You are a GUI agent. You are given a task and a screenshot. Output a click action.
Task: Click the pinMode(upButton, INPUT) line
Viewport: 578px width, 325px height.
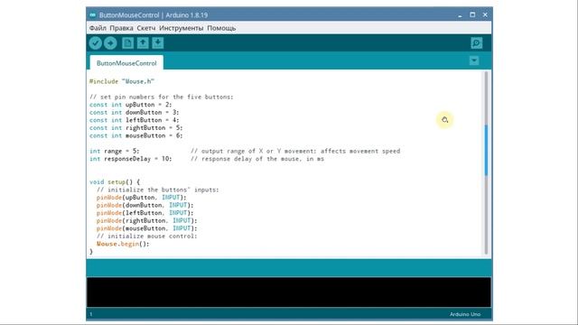[x=142, y=198]
